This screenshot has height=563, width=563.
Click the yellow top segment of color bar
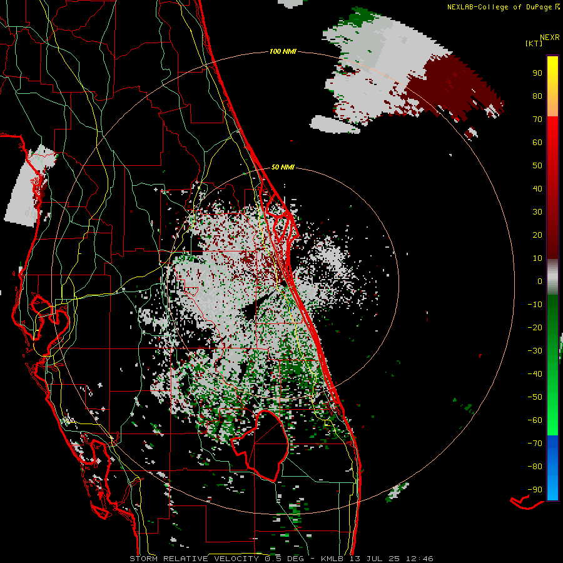pyautogui.click(x=552, y=86)
